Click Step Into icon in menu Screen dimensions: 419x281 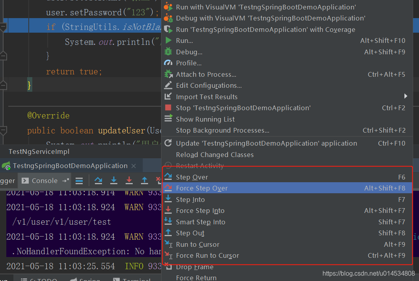[169, 199]
